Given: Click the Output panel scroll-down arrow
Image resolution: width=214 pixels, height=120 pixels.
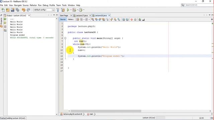Looking at the screenshot, I should [x=57, y=114].
